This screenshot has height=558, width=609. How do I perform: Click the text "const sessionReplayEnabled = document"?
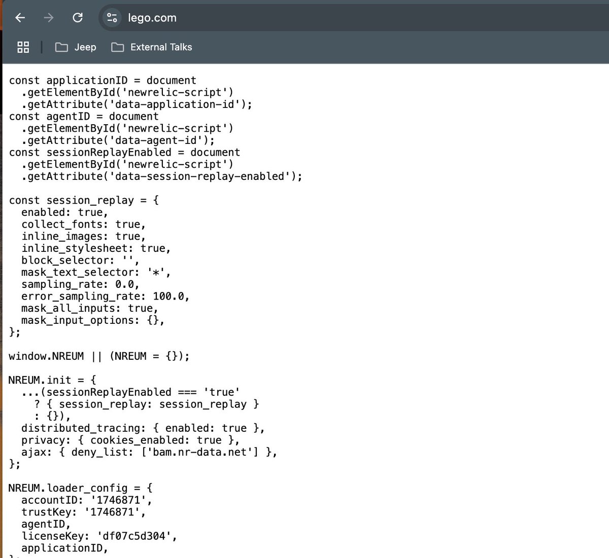click(x=124, y=153)
